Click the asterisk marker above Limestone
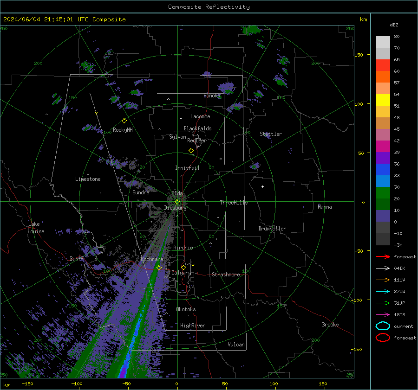This screenshot has width=418, height=390. [88, 175]
